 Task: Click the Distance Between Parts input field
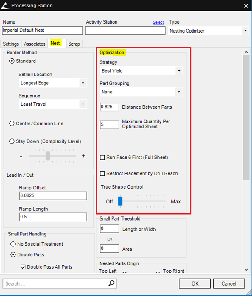[109, 107]
